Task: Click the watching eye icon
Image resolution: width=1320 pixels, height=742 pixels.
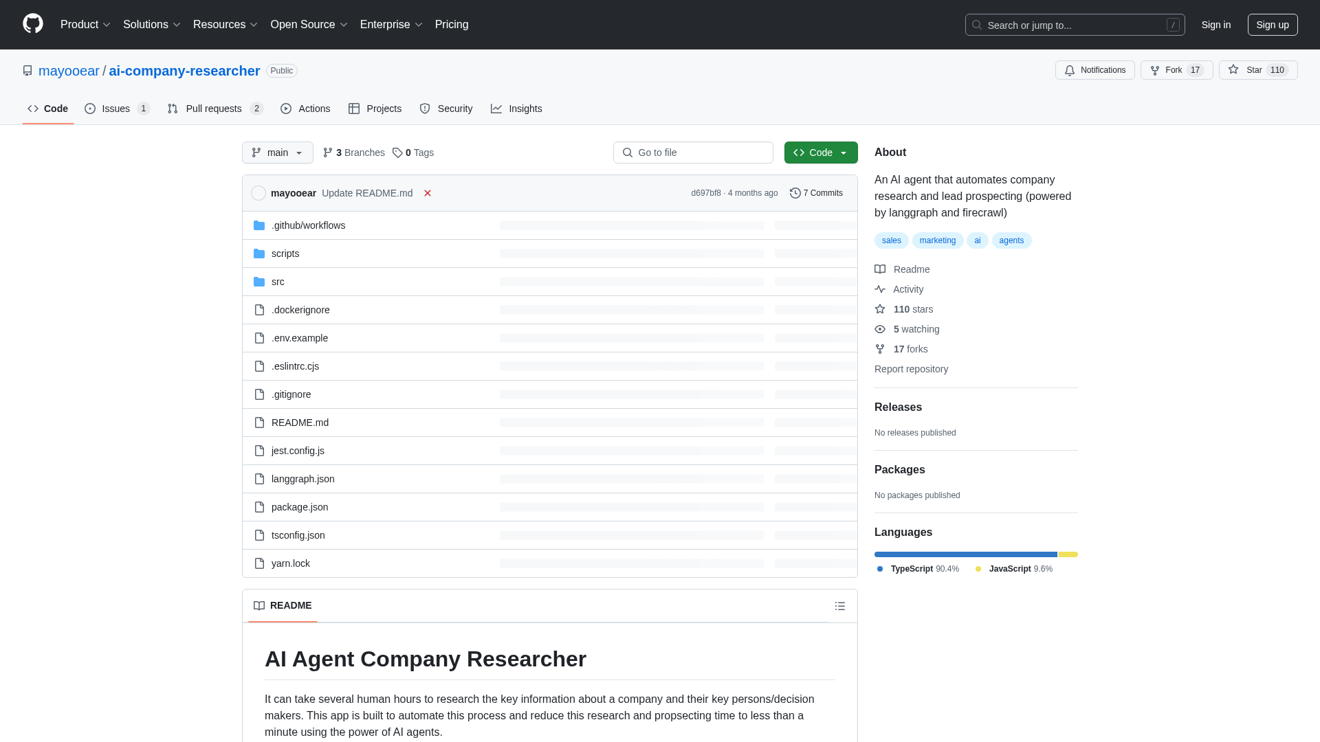Action: click(880, 329)
